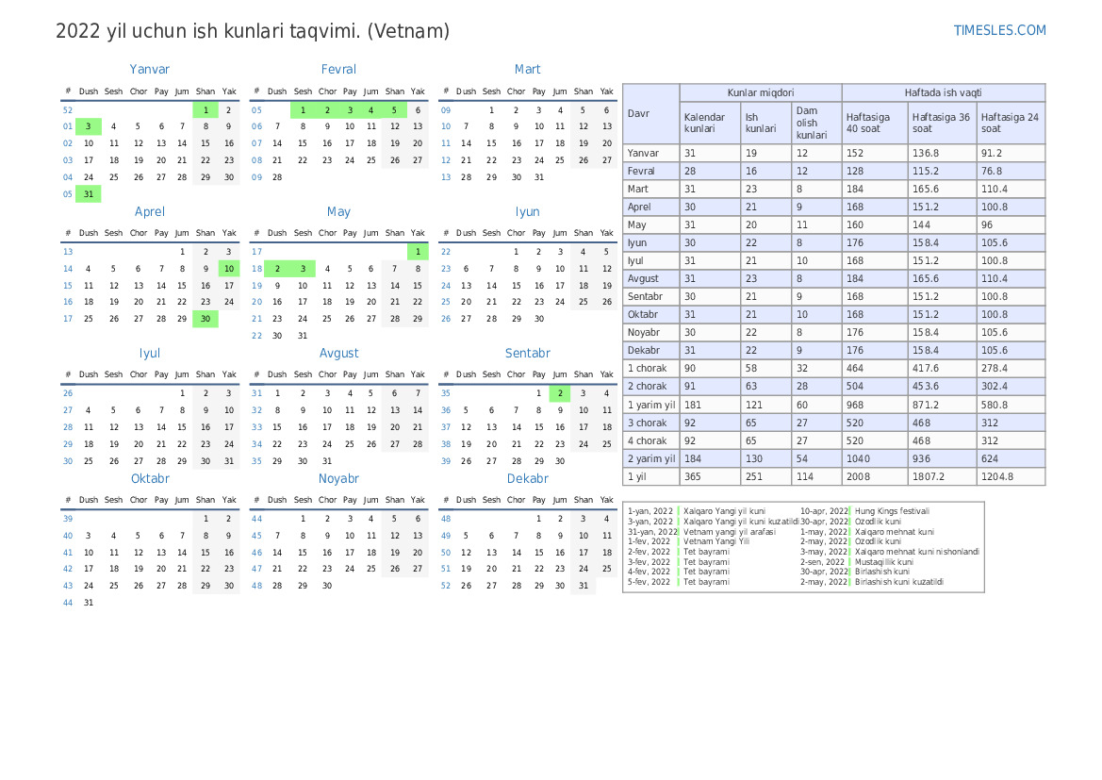Click the 'Hung Kings festivali' legend entry
The height and width of the screenshot is (780, 1102).
click(892, 510)
